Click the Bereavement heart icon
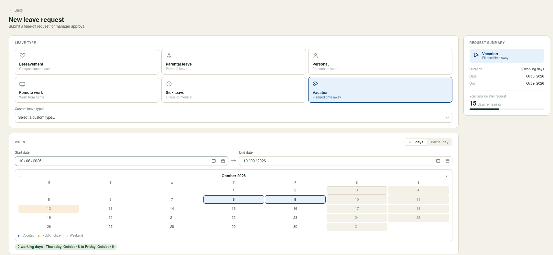This screenshot has width=553, height=255. pos(22,56)
